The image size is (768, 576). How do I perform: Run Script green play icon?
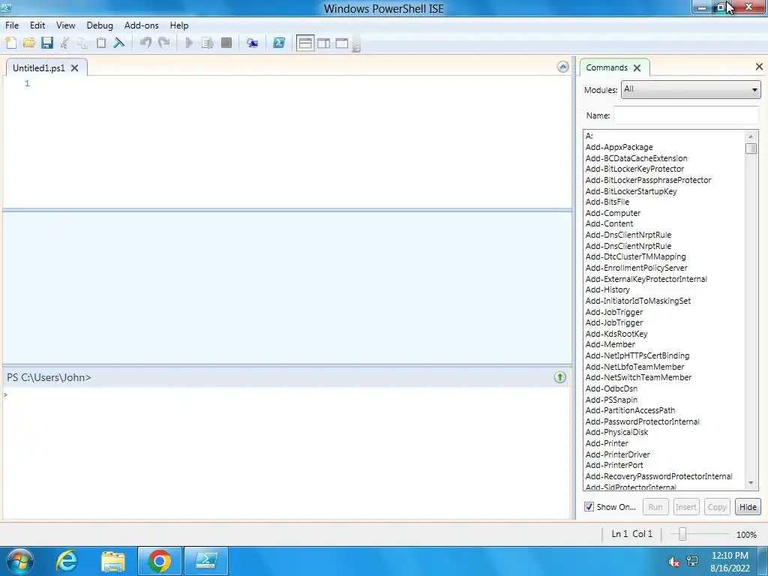click(x=189, y=43)
